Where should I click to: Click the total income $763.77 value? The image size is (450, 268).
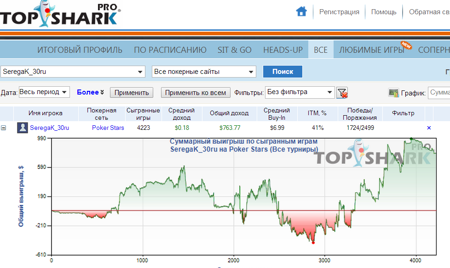[x=230, y=128]
